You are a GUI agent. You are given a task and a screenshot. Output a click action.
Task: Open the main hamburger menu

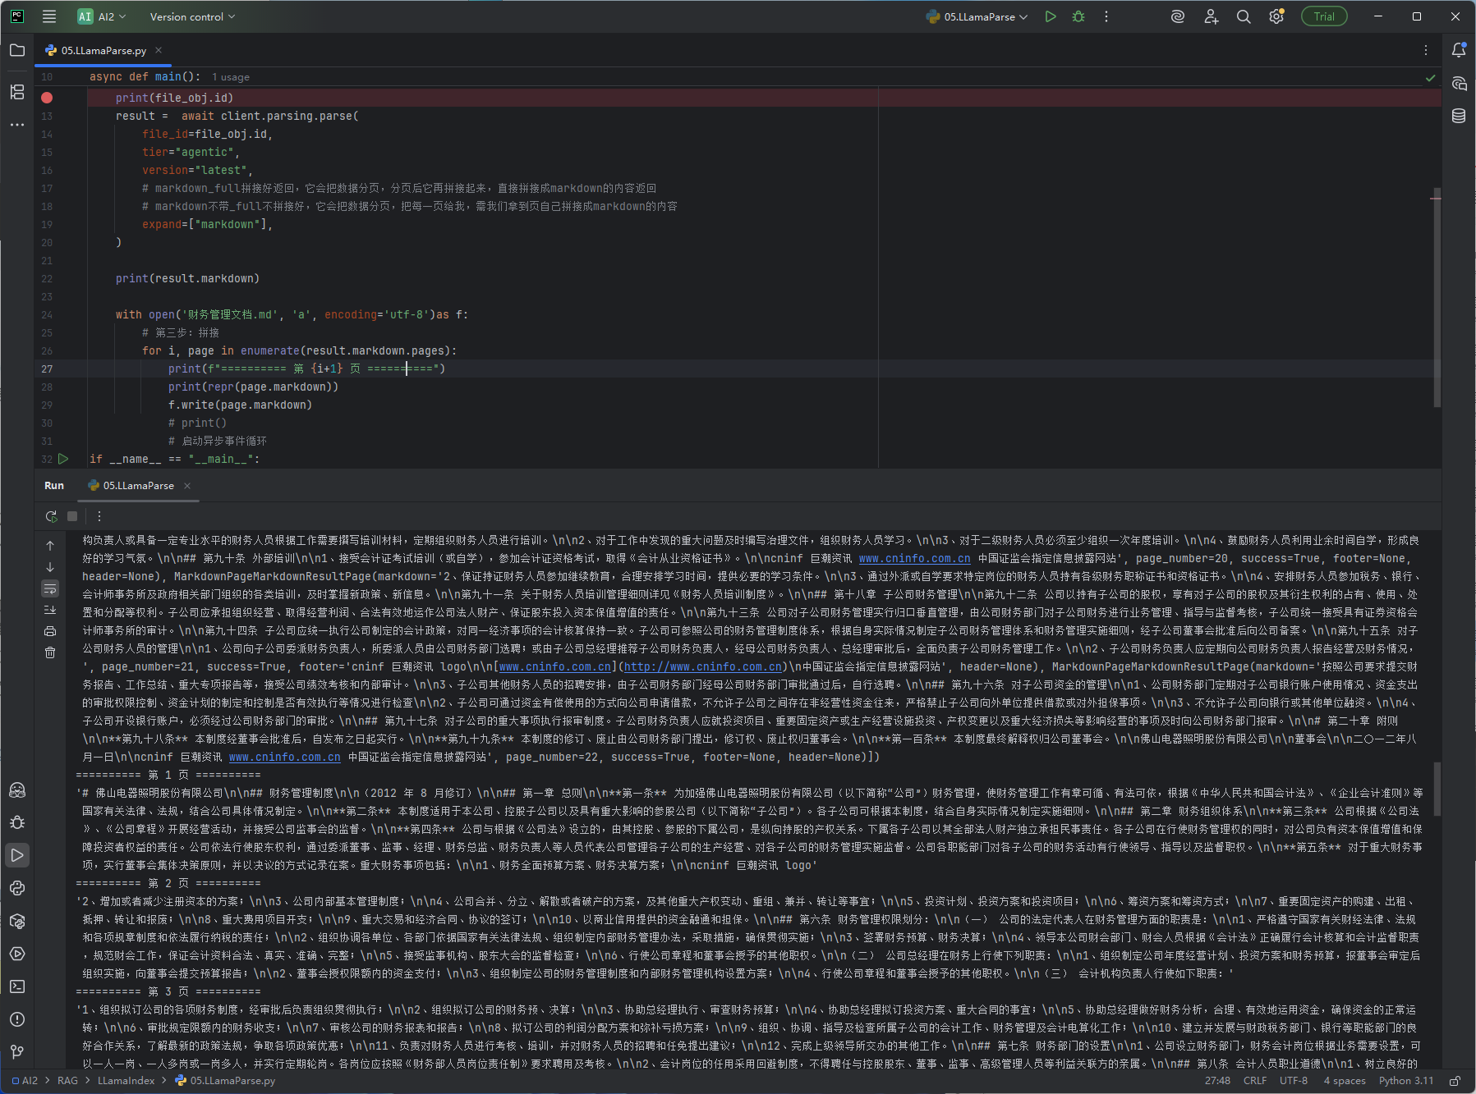[49, 16]
